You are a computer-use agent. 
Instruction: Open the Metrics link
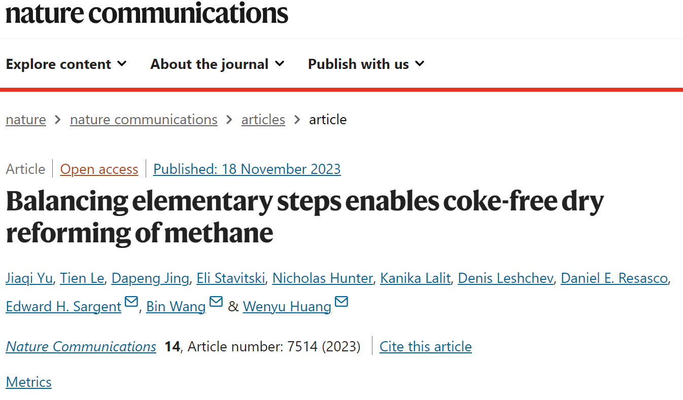pyautogui.click(x=29, y=382)
